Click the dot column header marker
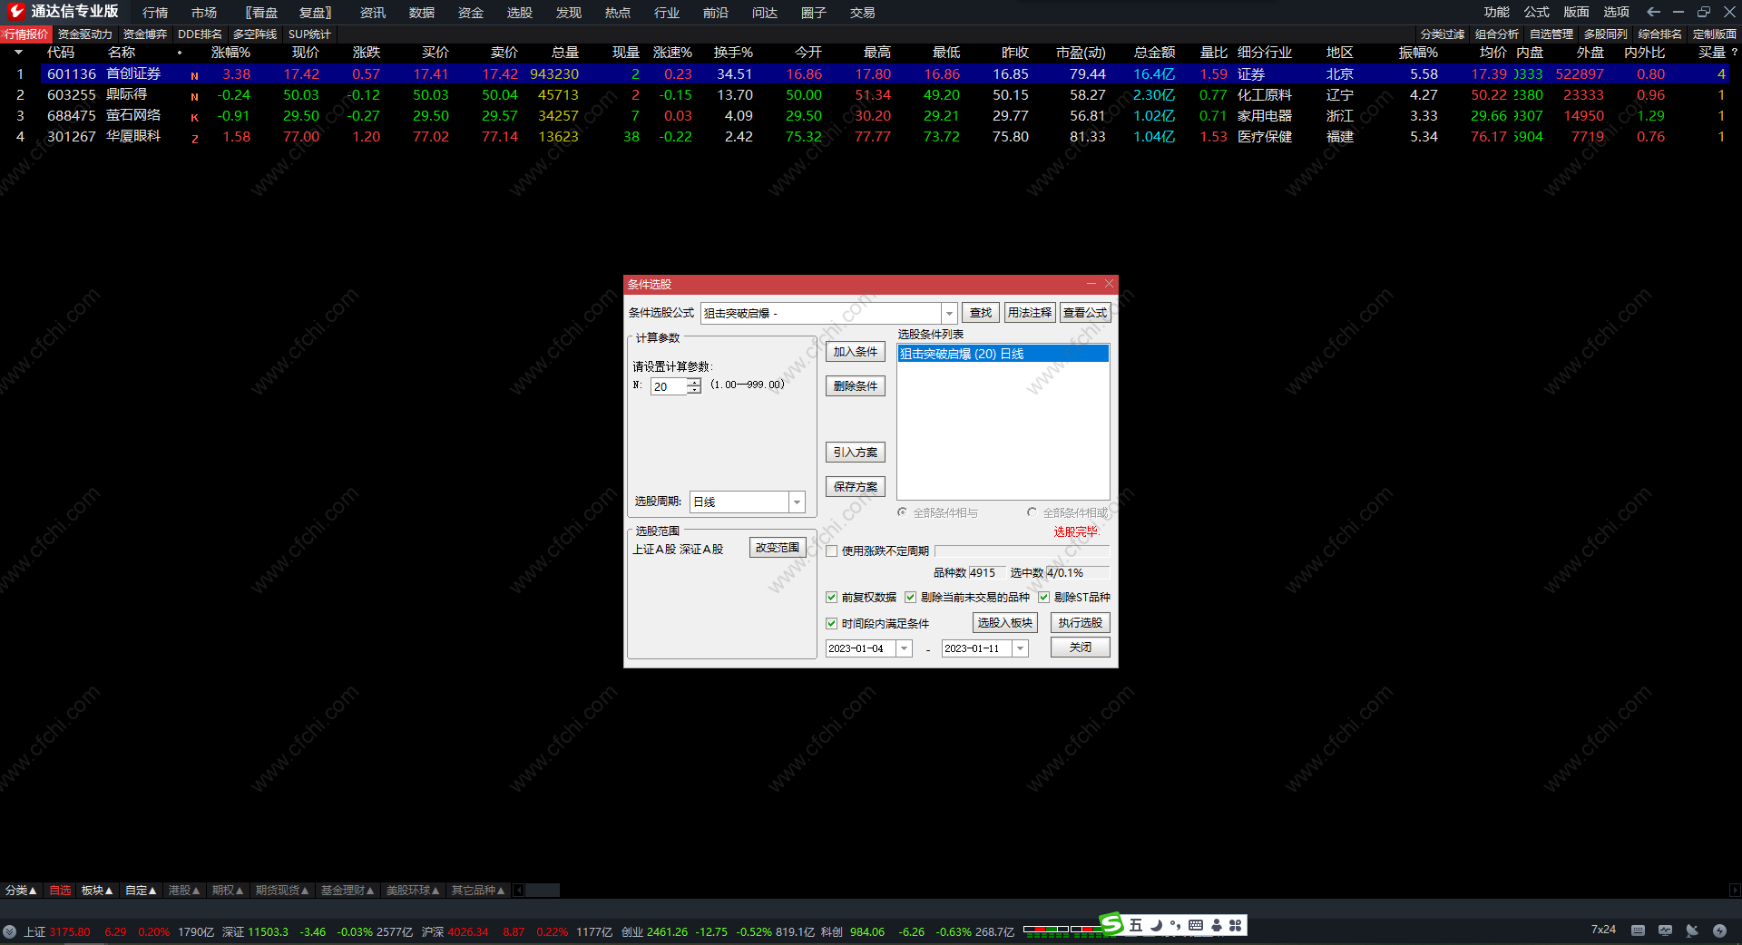 (x=180, y=53)
